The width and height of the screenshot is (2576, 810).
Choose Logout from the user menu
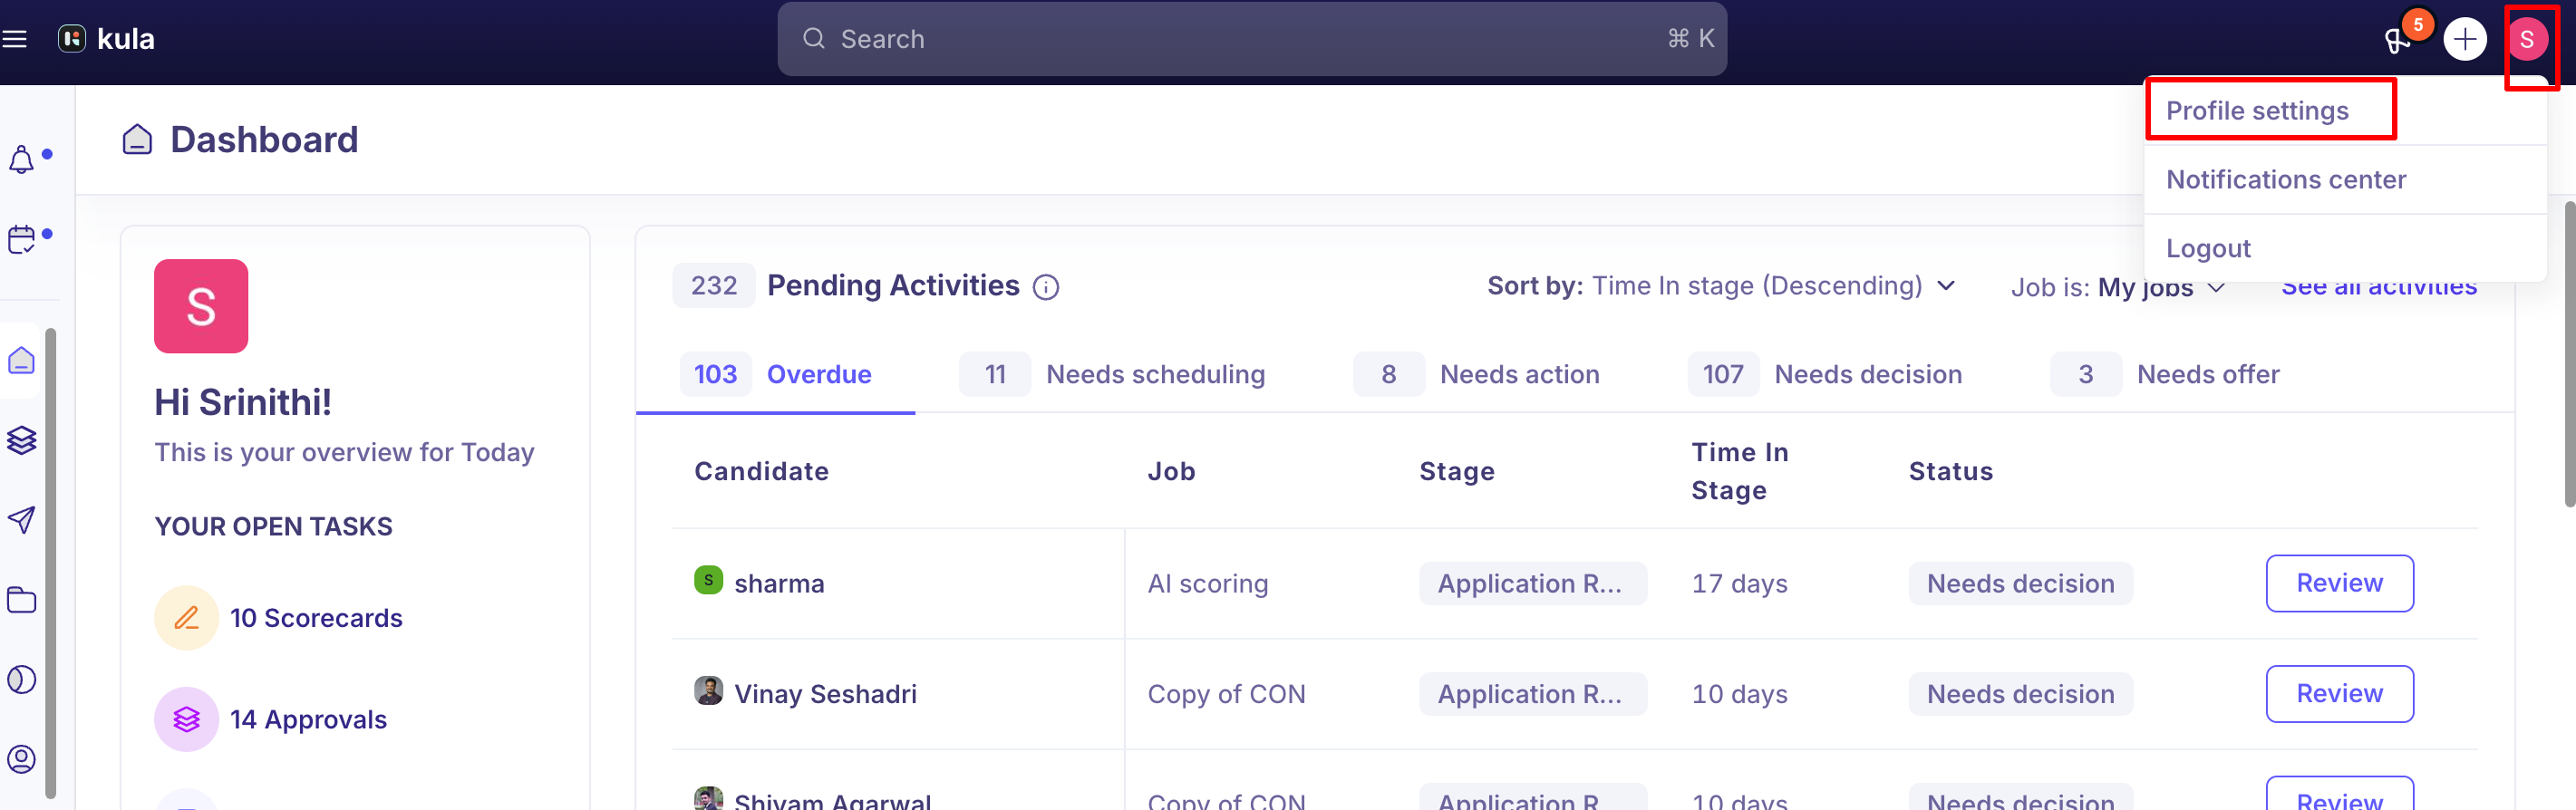[2208, 248]
